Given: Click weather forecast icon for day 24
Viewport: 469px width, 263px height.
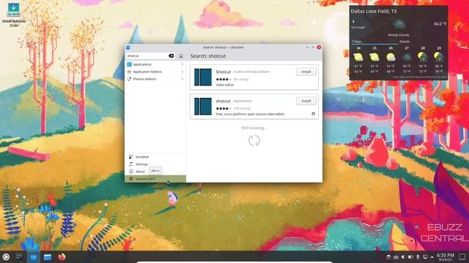Looking at the screenshot, I should tap(358, 57).
